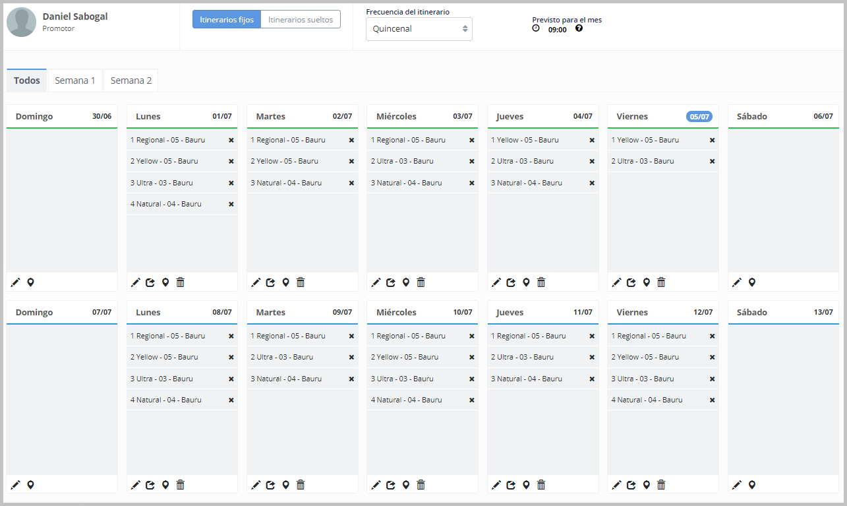Click the map pin icon under Domingo 30/06

click(30, 282)
